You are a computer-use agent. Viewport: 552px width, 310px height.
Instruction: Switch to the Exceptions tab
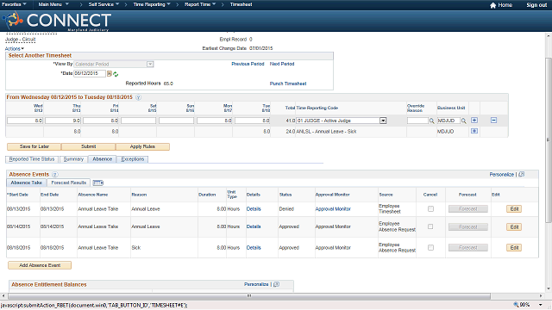[132, 159]
